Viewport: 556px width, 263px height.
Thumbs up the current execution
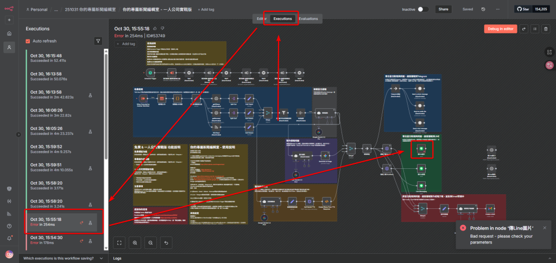point(155,28)
